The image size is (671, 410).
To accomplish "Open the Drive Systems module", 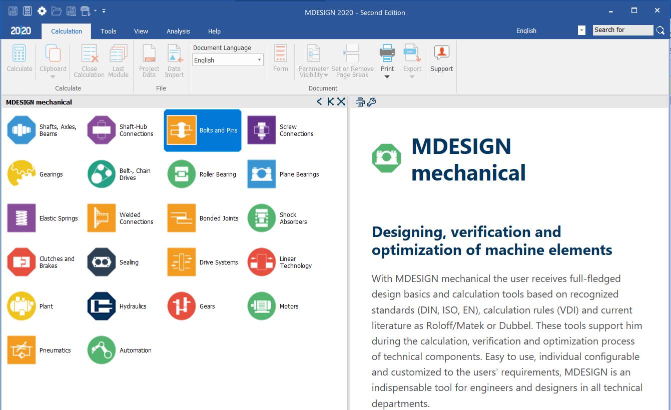I will pos(203,262).
